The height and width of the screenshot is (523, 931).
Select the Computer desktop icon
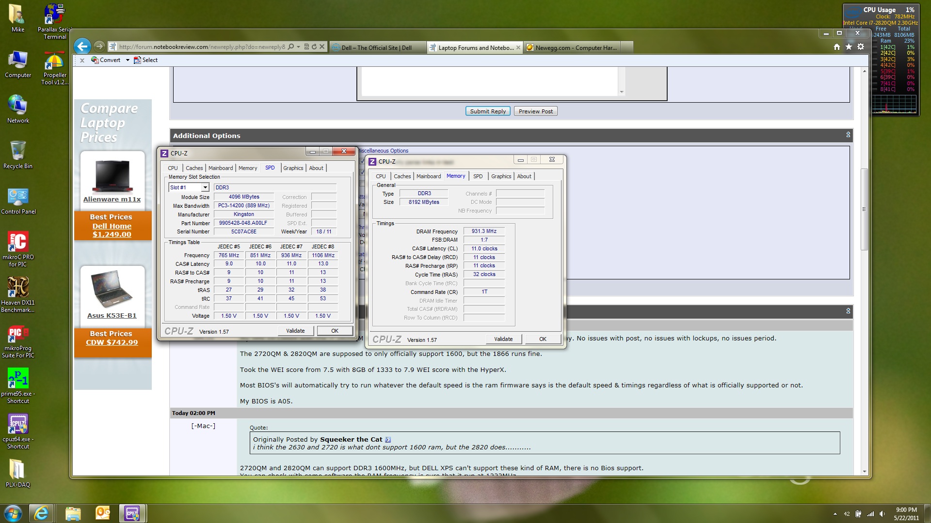pyautogui.click(x=18, y=64)
